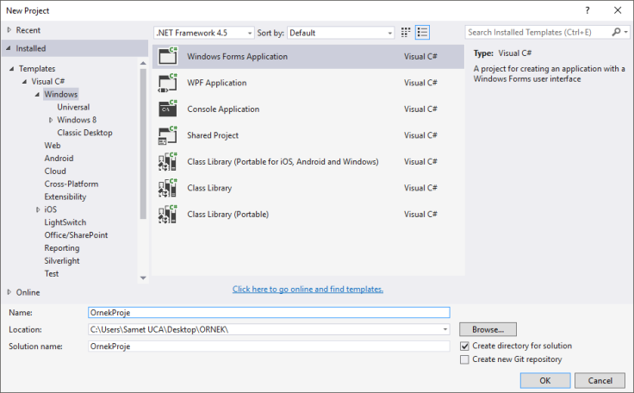The width and height of the screenshot is (634, 393).
Task: Select the Reporting template category
Action: [61, 248]
